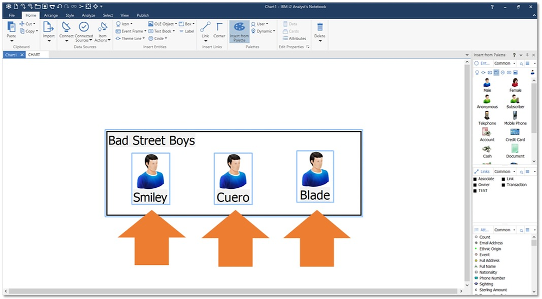542x299 pixels.
Task: Click the Smiley entity on the chart
Action: [150, 179]
